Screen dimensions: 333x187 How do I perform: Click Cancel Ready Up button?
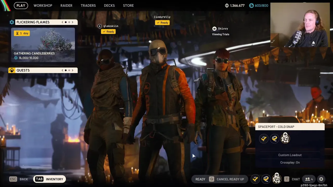(x=230, y=179)
